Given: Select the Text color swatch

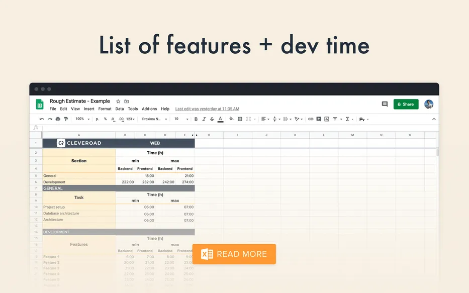Looking at the screenshot, I should [x=220, y=119].
